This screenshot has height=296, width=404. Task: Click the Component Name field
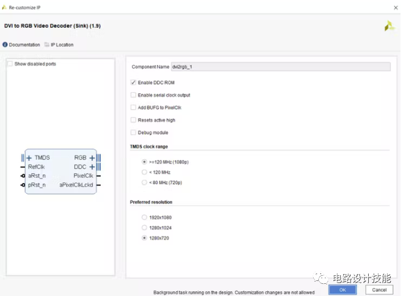[281, 67]
